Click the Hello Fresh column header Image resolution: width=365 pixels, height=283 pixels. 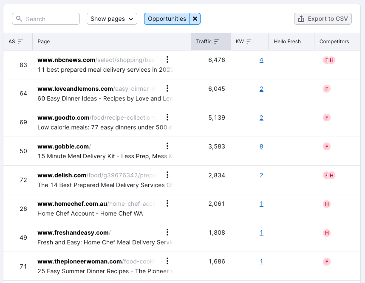(x=287, y=42)
